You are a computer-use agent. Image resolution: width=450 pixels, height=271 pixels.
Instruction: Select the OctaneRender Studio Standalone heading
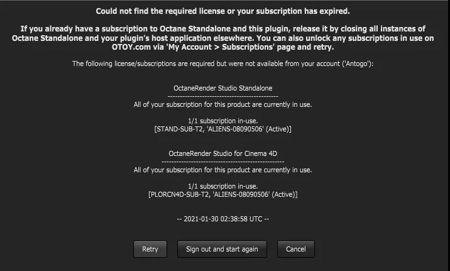pyautogui.click(x=223, y=89)
